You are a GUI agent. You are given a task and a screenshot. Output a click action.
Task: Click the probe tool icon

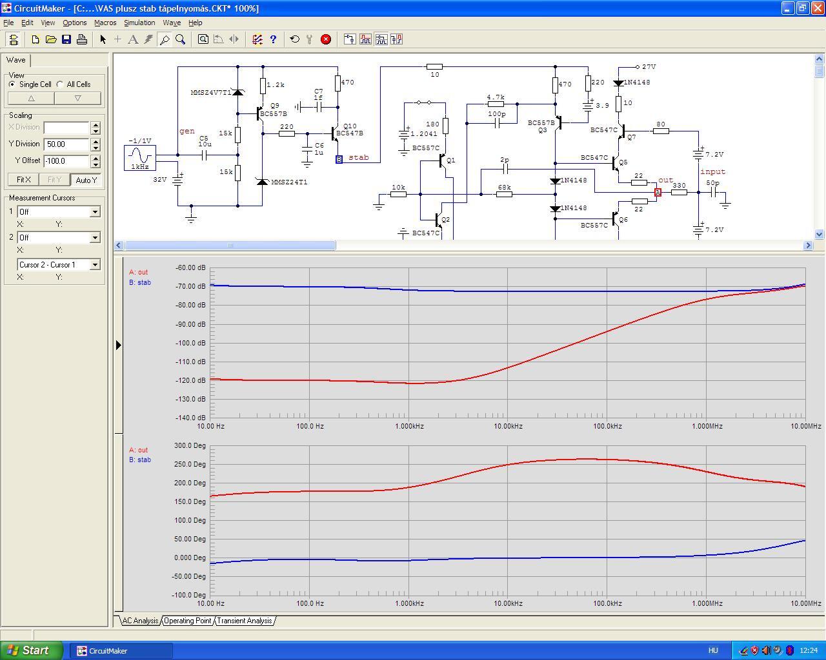click(x=165, y=39)
